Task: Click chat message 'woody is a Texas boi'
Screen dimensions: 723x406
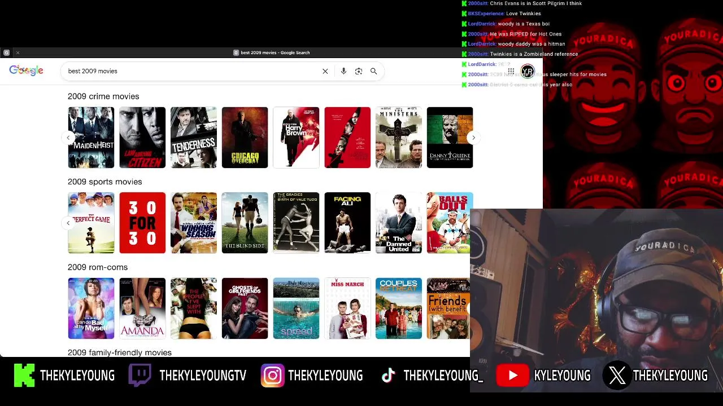Action: tap(524, 24)
